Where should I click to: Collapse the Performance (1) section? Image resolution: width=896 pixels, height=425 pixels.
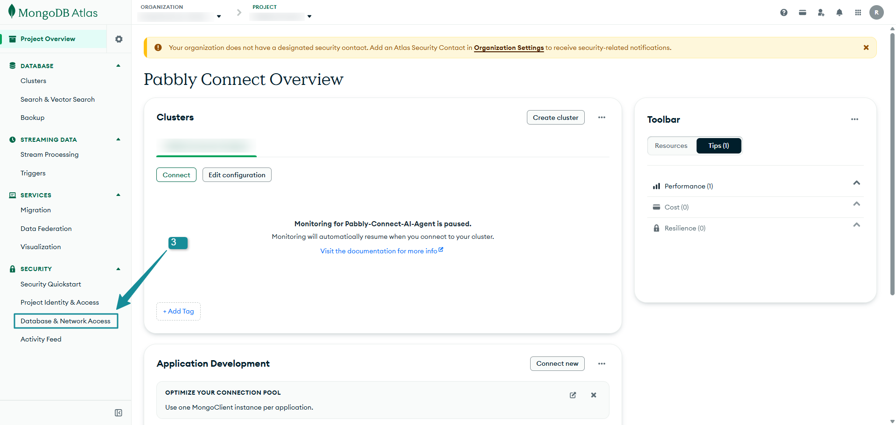[x=856, y=183]
